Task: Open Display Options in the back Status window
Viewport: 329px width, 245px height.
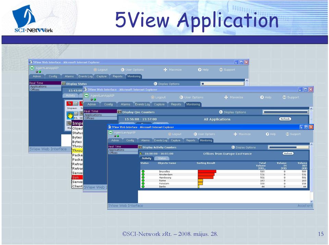Action: click(x=167, y=84)
